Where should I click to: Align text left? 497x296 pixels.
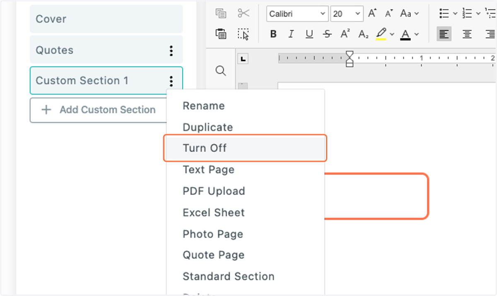[444, 34]
